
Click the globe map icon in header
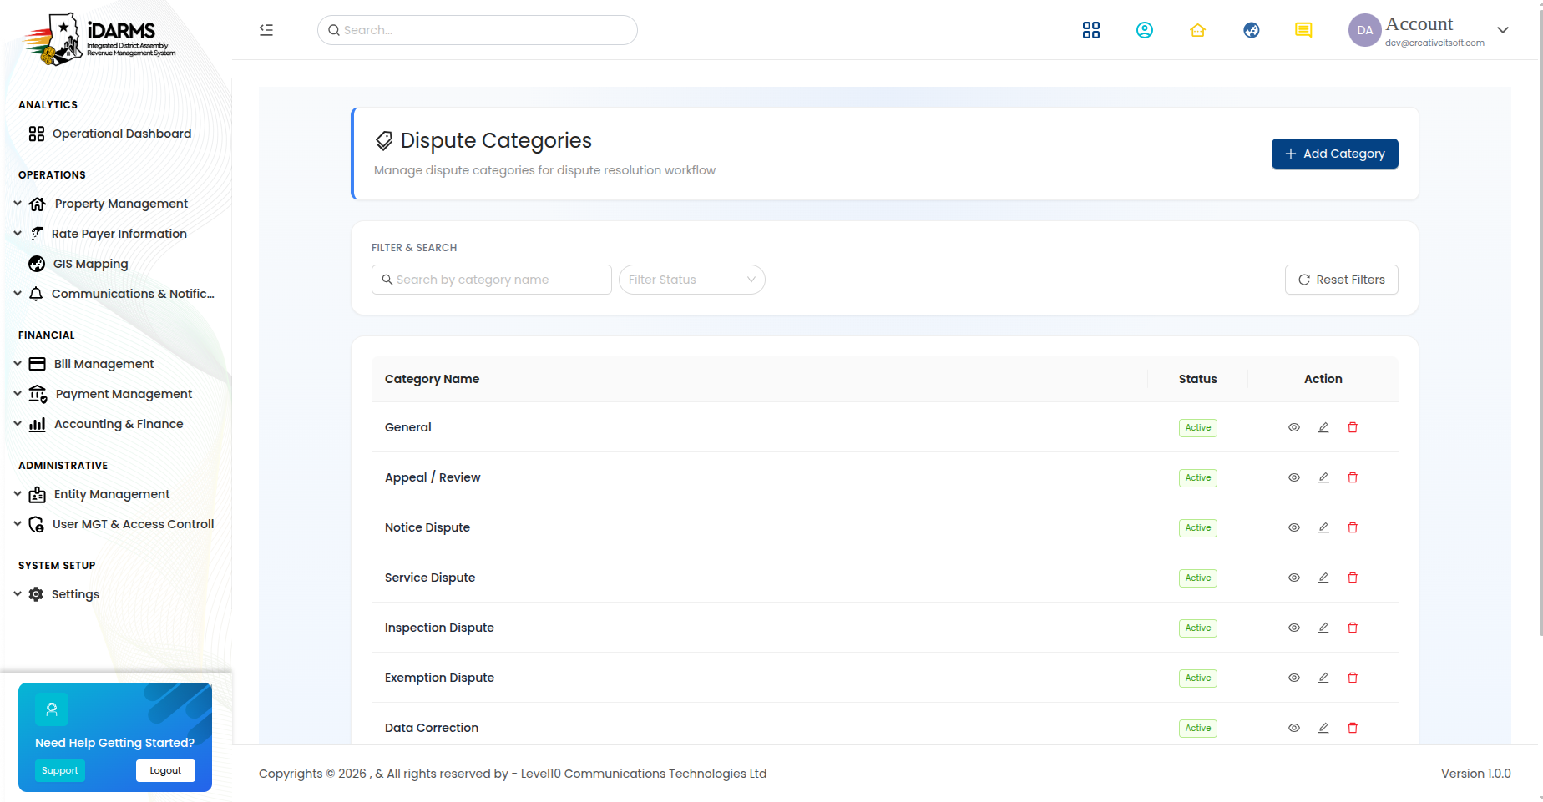click(x=1252, y=30)
